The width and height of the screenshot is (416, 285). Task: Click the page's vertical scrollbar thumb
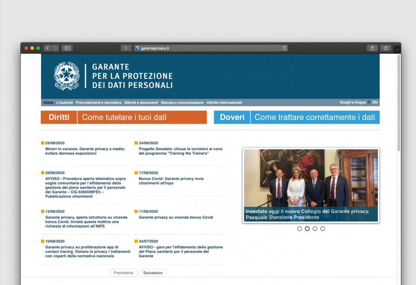(x=398, y=103)
